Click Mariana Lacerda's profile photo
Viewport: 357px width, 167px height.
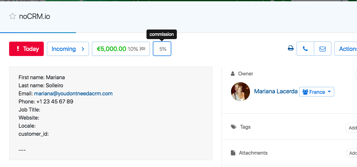coord(240,92)
